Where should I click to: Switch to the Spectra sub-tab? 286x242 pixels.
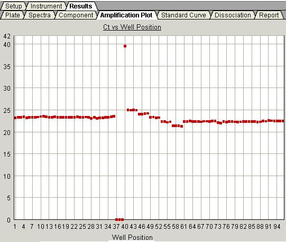pyautogui.click(x=40, y=15)
